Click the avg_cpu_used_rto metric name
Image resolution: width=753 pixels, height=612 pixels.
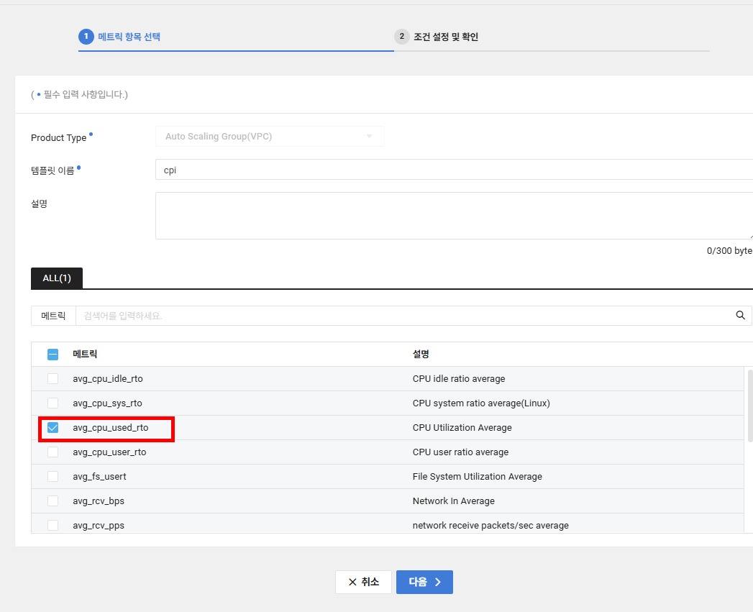click(x=111, y=427)
